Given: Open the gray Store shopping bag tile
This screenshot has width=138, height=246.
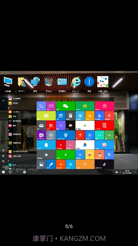Looking at the screenshot, I should (46, 155).
